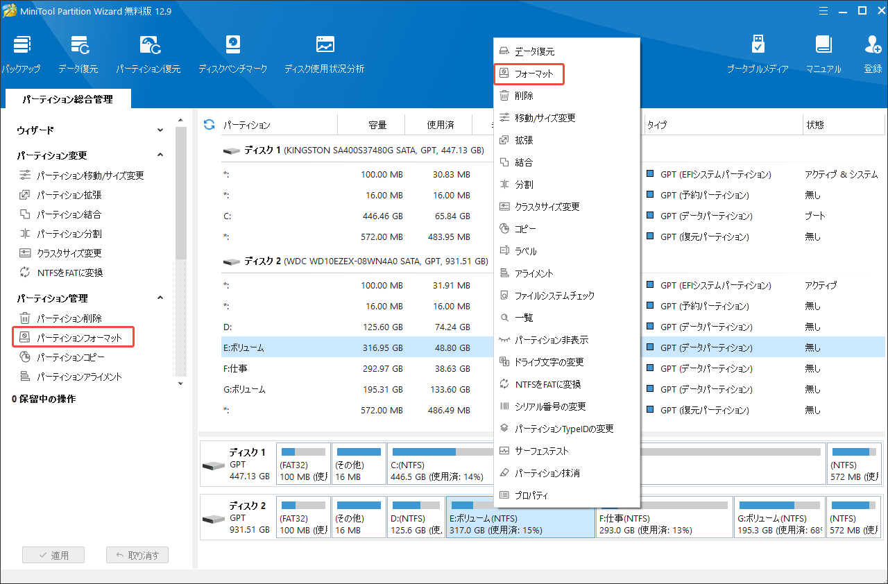
Task: Click the refresh icon beside the partition header
Action: (209, 125)
